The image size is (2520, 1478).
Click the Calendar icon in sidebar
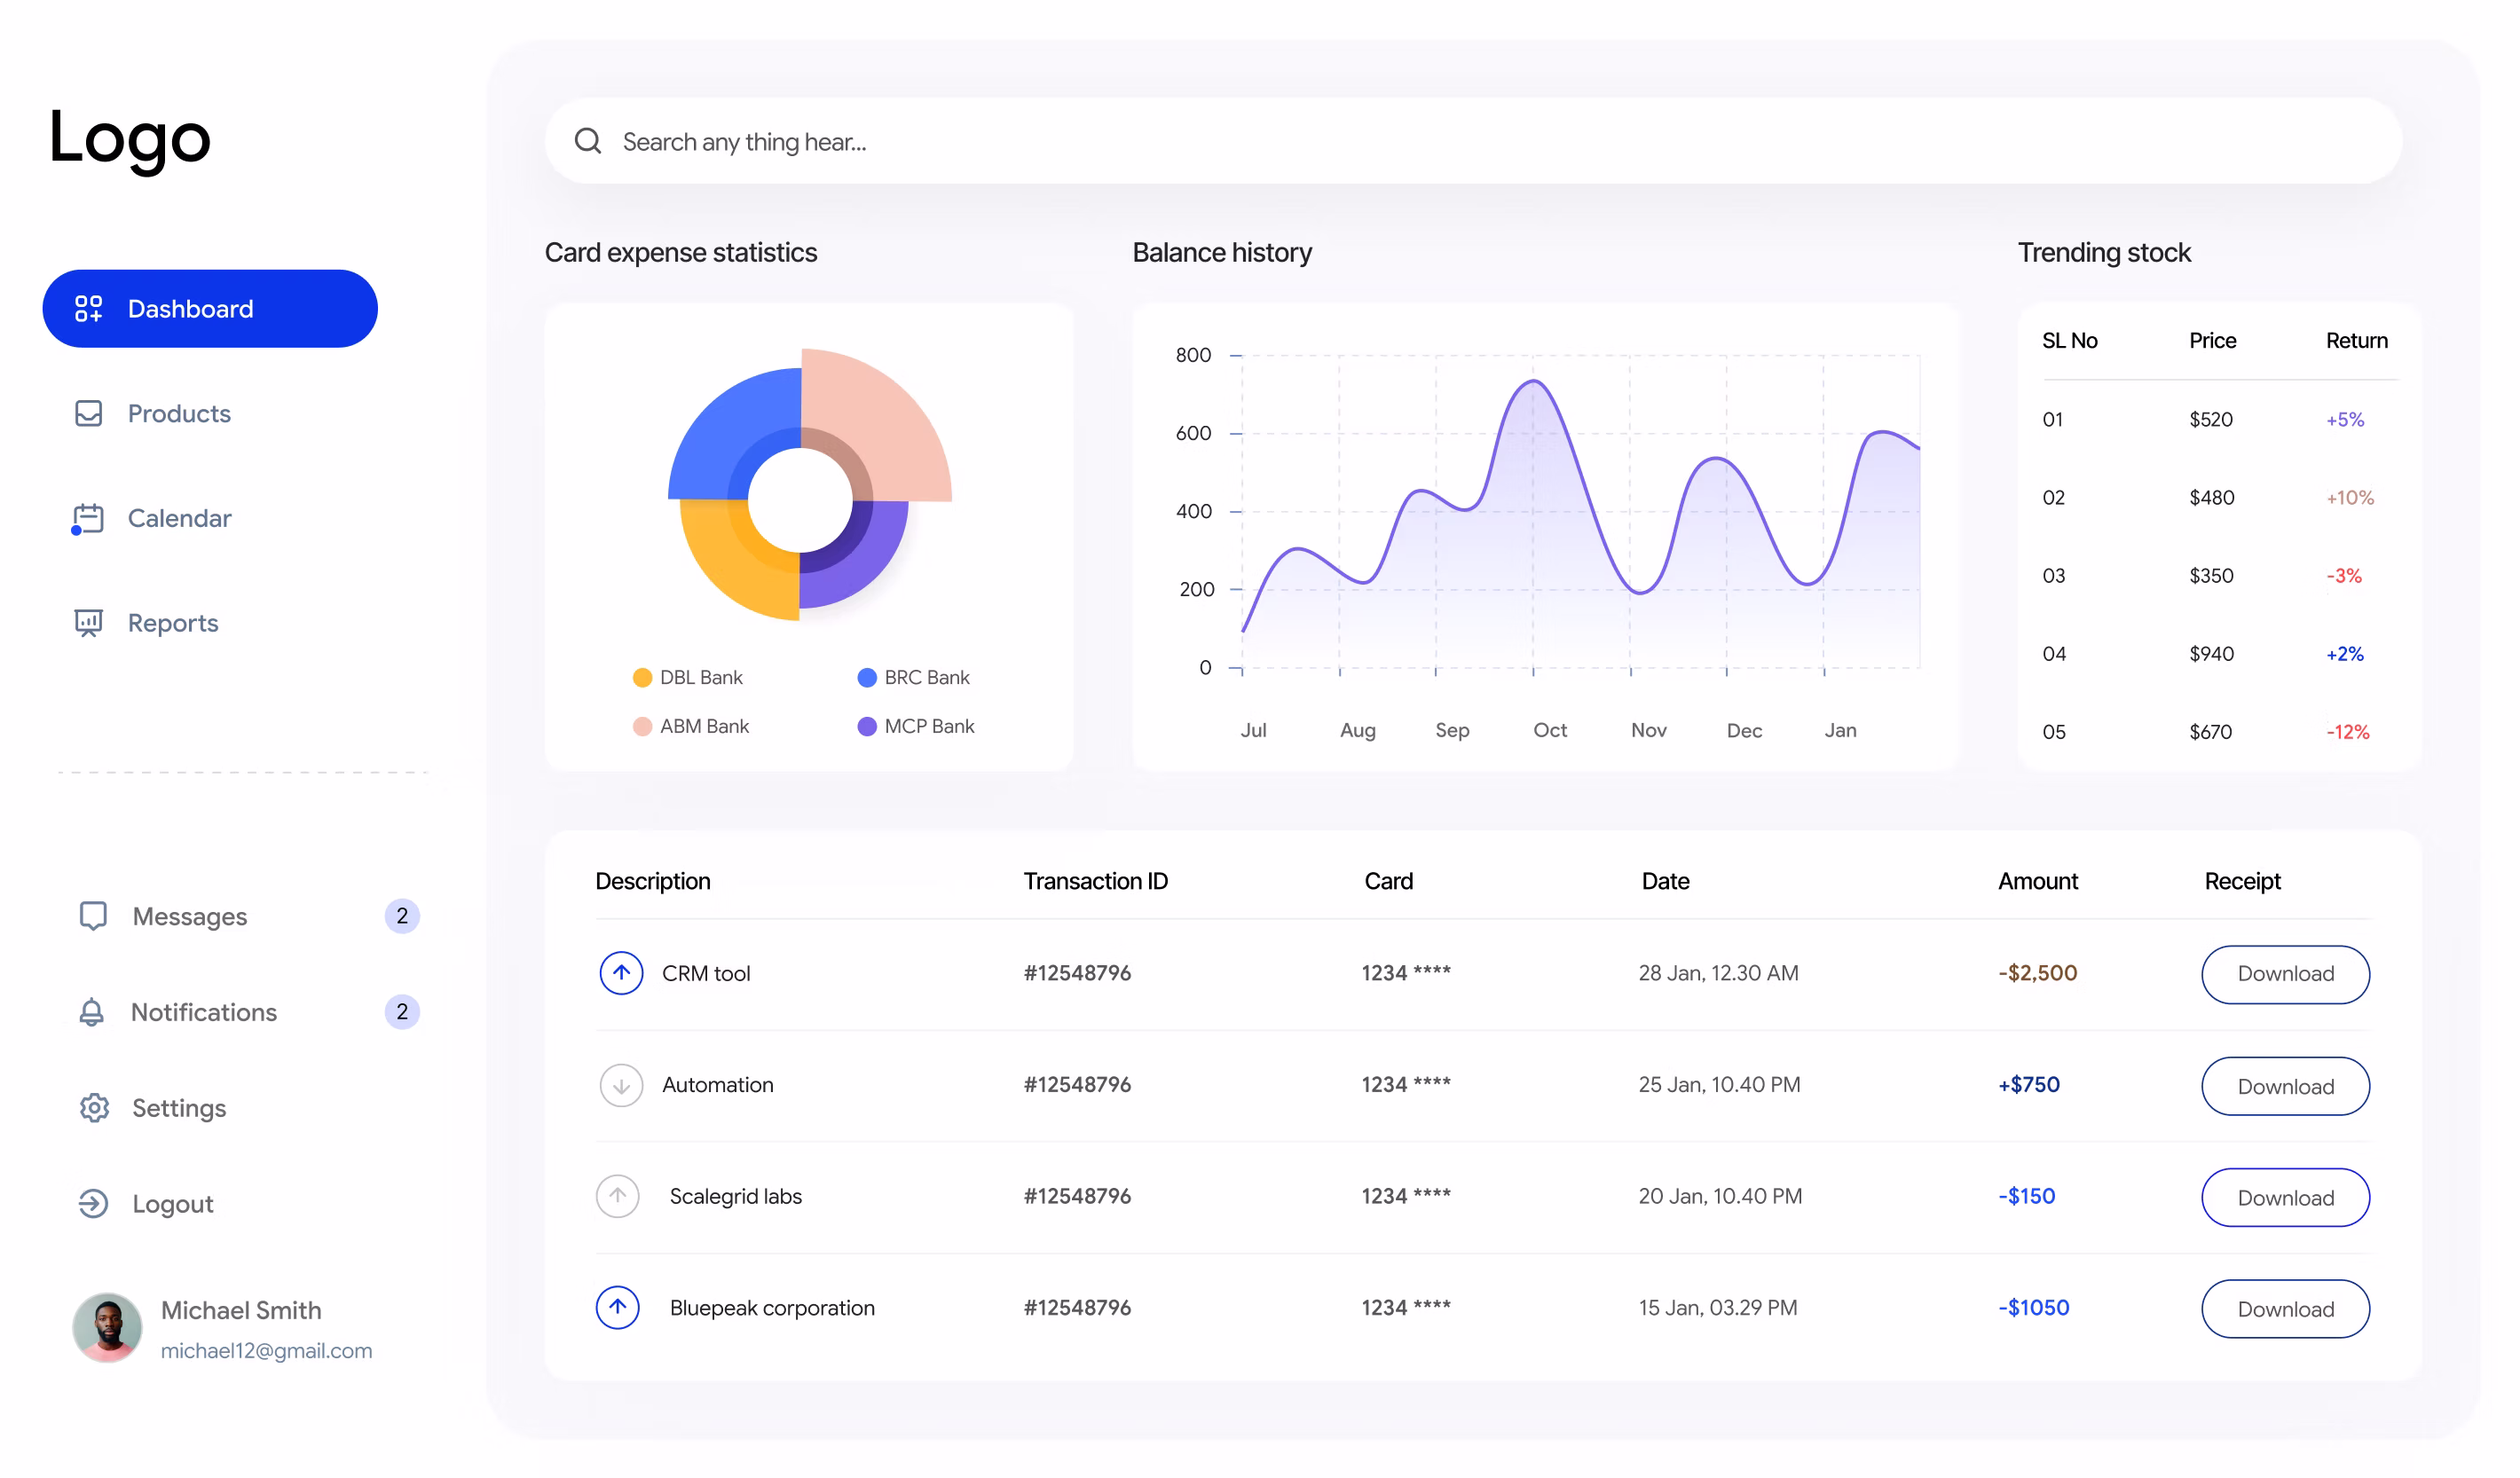(88, 519)
